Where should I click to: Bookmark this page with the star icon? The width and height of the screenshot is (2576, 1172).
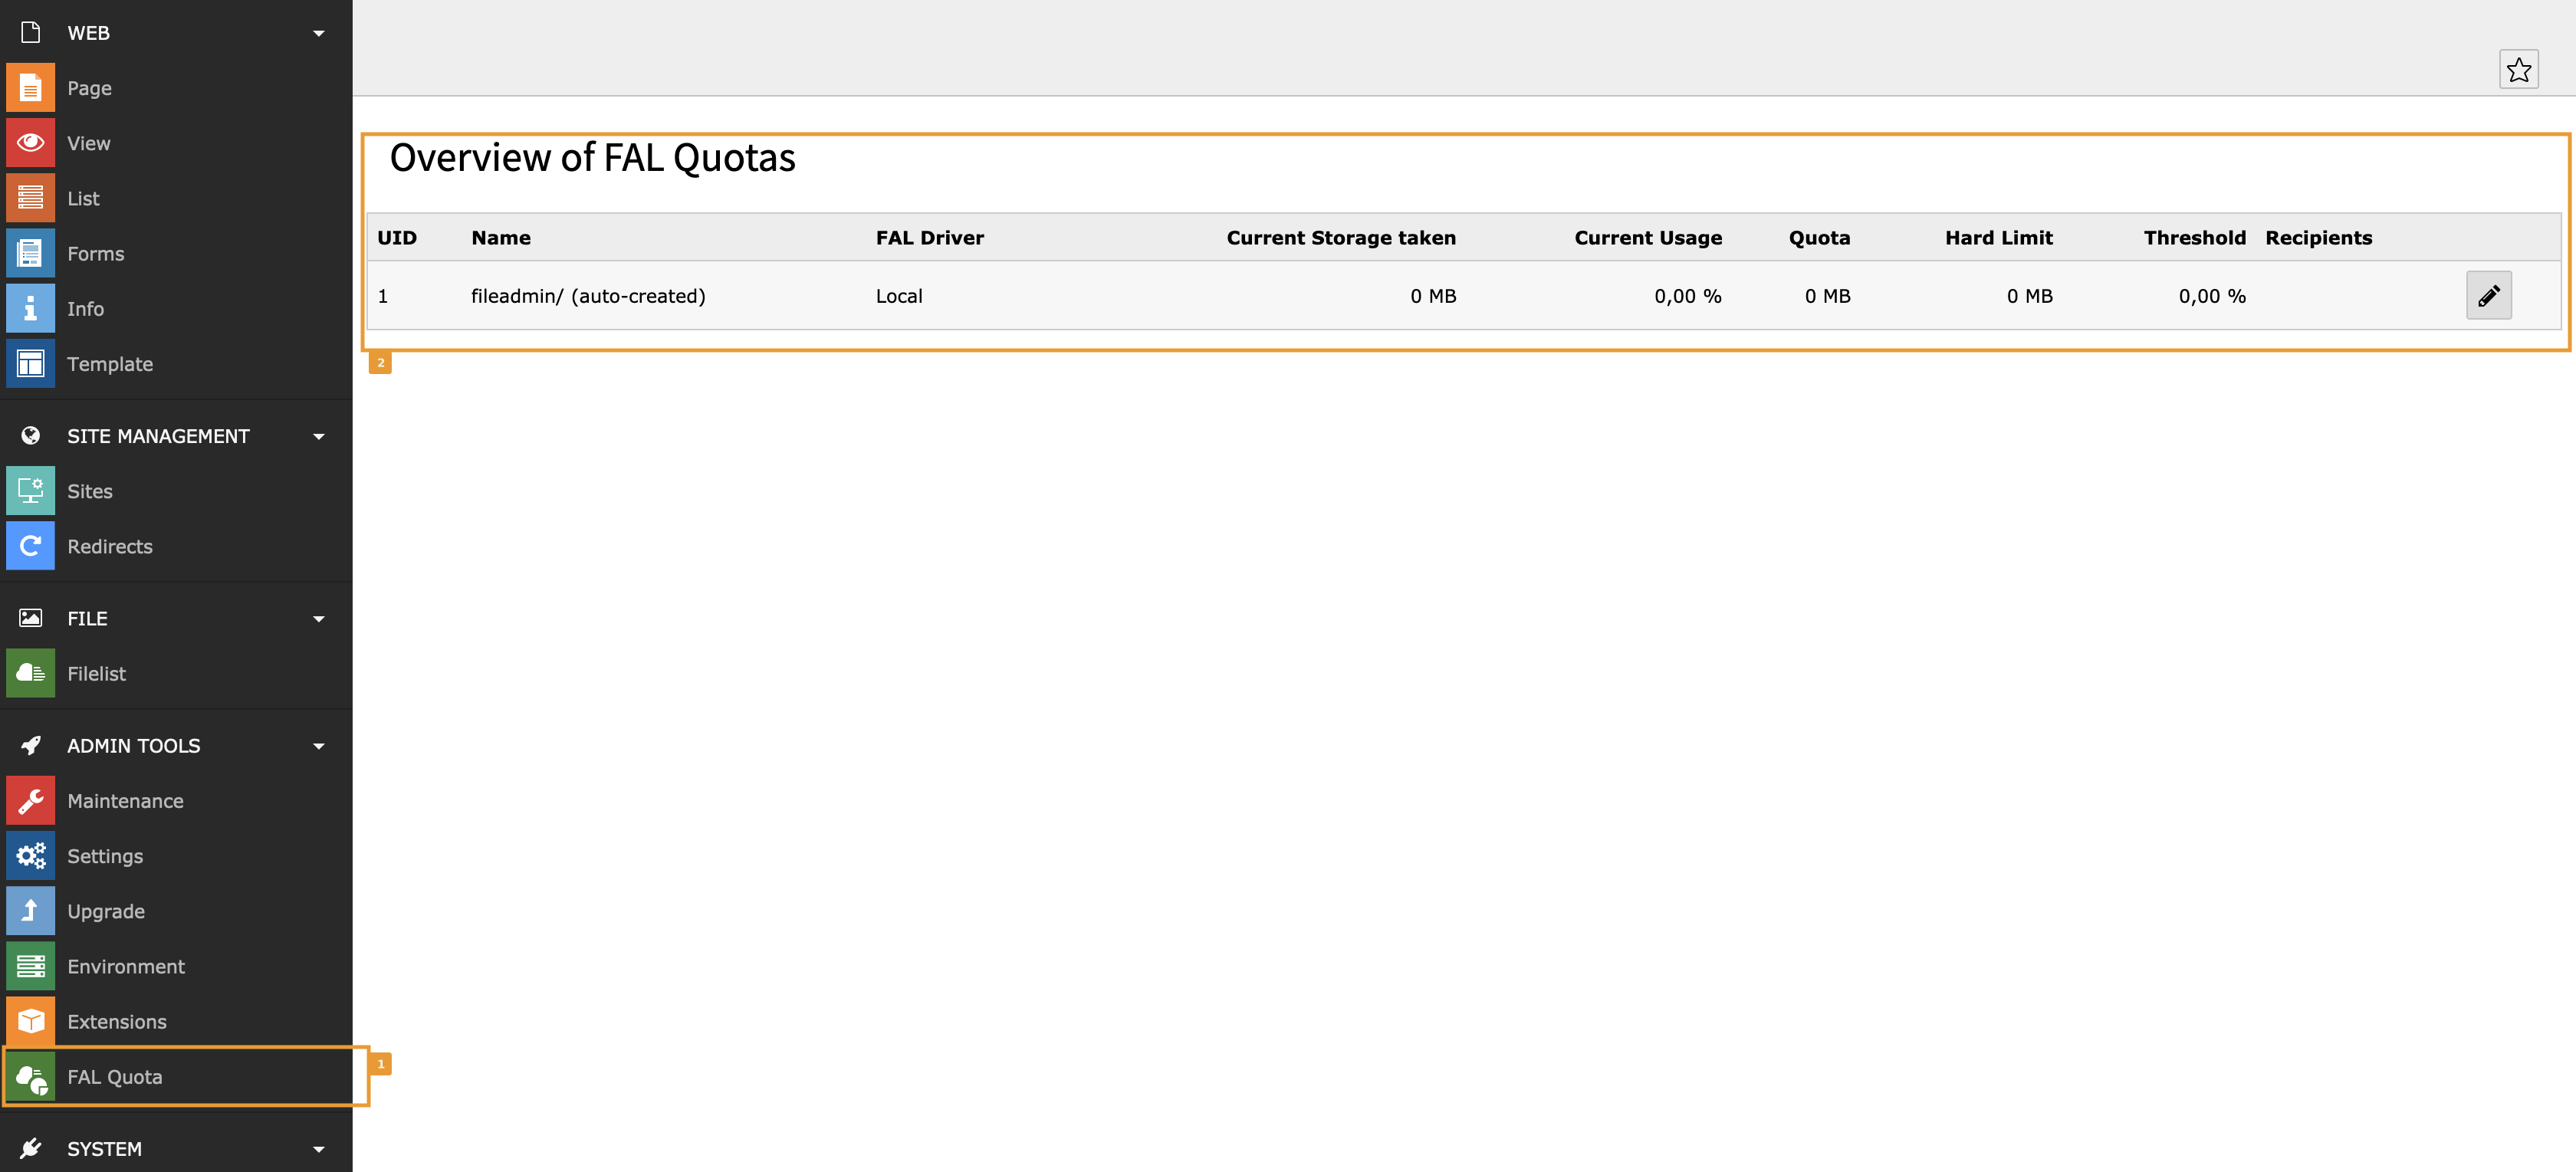(x=2518, y=70)
